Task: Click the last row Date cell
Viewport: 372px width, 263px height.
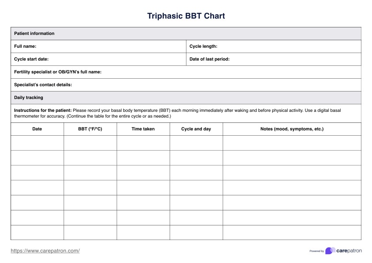Action: click(x=37, y=233)
